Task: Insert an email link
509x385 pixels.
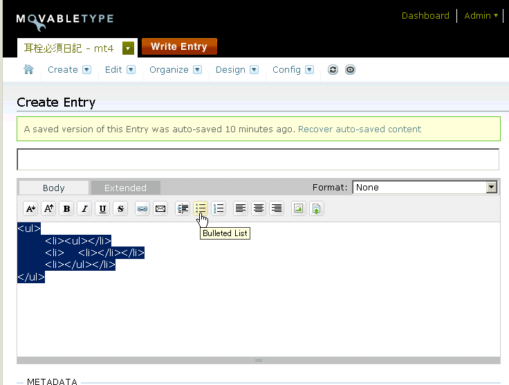Action: (x=160, y=208)
